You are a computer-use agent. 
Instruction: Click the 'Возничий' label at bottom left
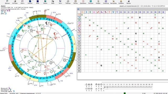[4, 88]
